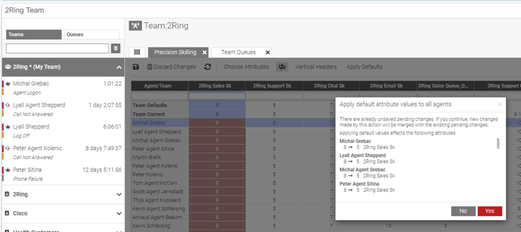Click the crown icon beside Michal Grebac
This screenshot has width=521, height=232.
point(8,84)
